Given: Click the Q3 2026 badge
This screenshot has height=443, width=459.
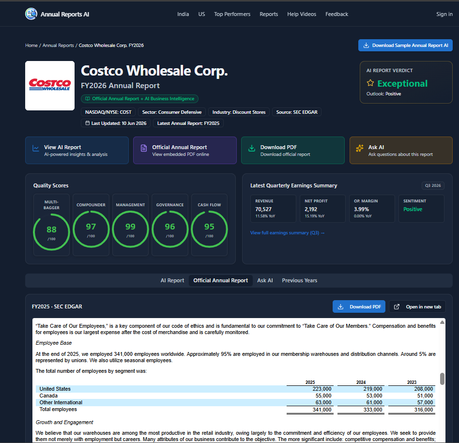Looking at the screenshot, I should tap(433, 185).
